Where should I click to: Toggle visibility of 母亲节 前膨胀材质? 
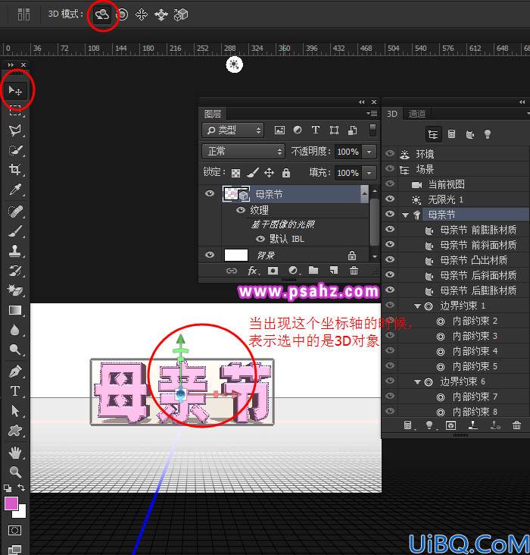(x=390, y=229)
